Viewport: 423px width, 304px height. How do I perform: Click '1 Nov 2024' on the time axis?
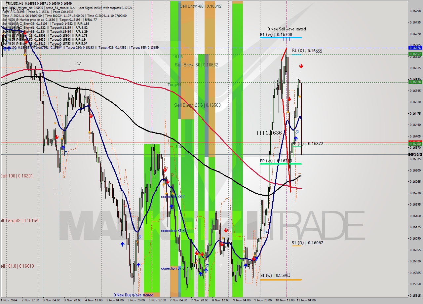[9, 300]
